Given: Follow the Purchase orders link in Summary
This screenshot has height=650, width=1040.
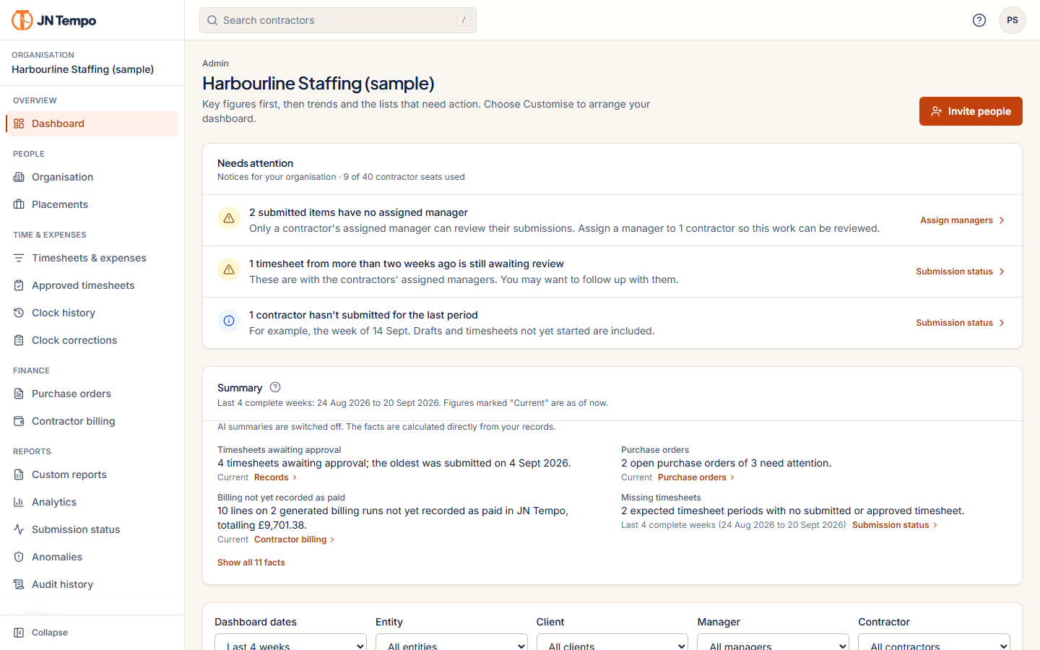Looking at the screenshot, I should click(696, 477).
